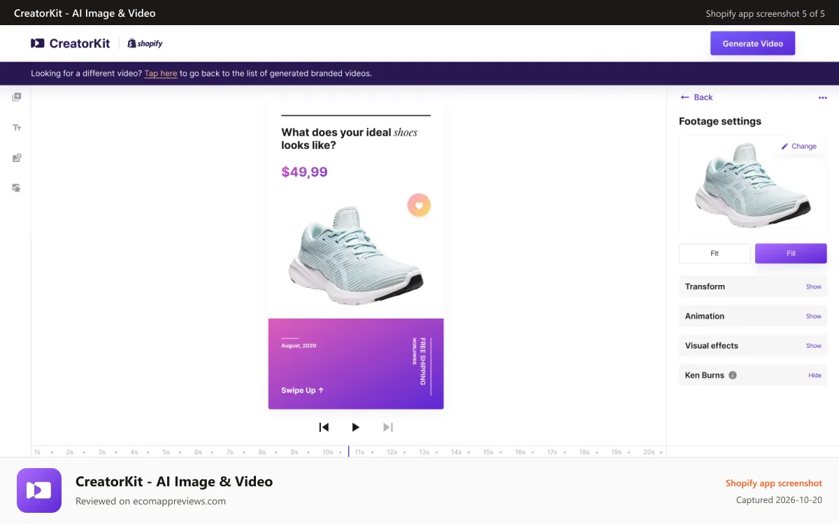
Task: Follow the 'Tap here' link
Action: point(161,73)
